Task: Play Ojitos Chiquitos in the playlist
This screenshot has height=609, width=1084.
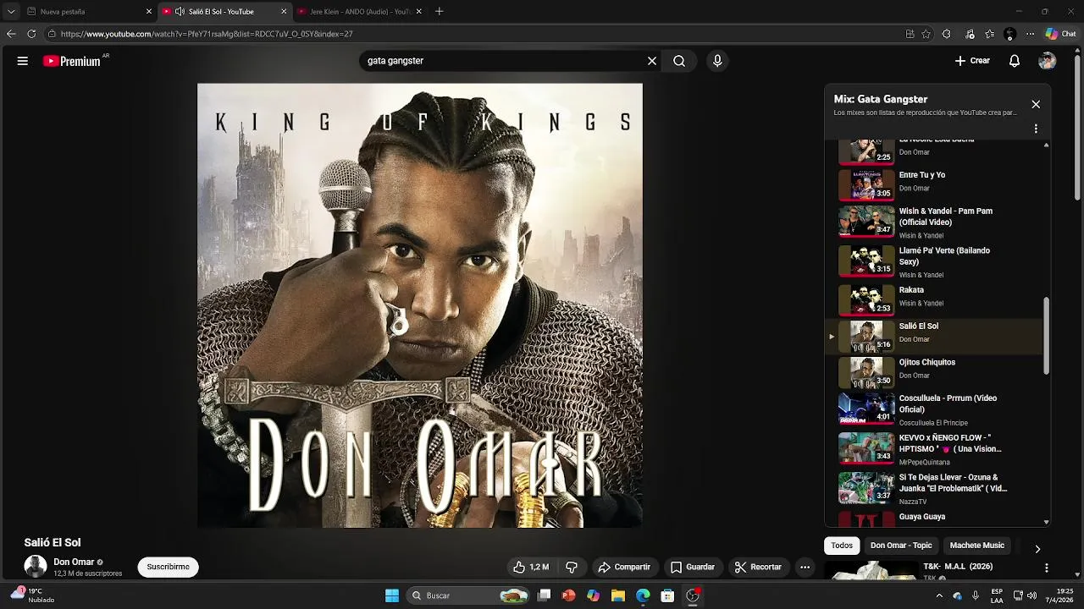Action: (934, 372)
